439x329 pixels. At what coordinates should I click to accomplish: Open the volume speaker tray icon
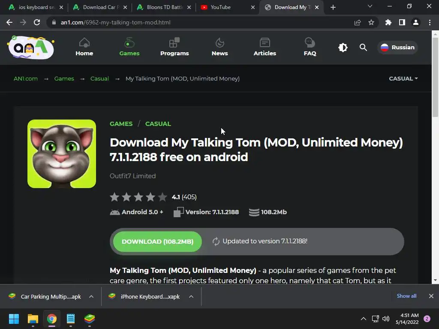pyautogui.click(x=386, y=319)
